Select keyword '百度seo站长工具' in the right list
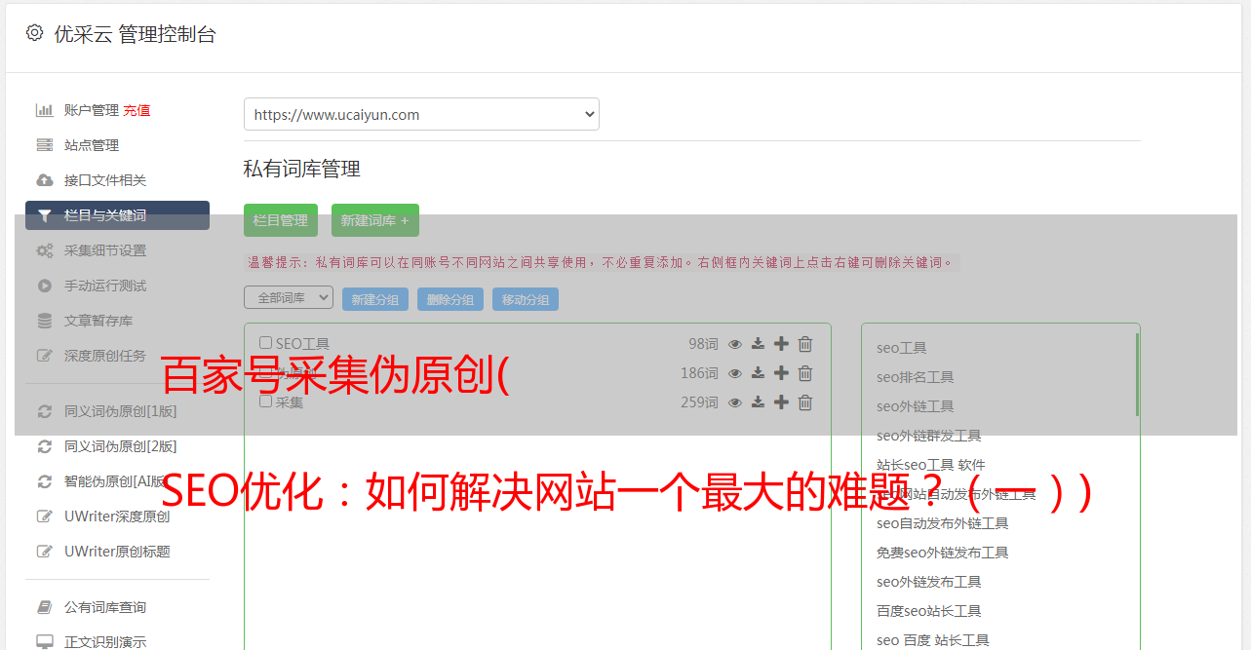Screen dimensions: 1251x650 click(929, 611)
